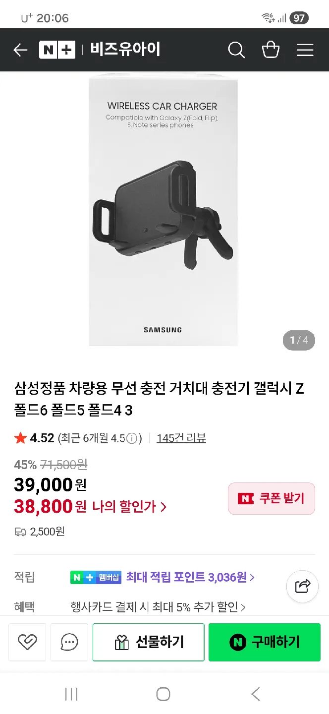Open the N+ store logo
This screenshot has height=714, width=329.
pos(57,50)
